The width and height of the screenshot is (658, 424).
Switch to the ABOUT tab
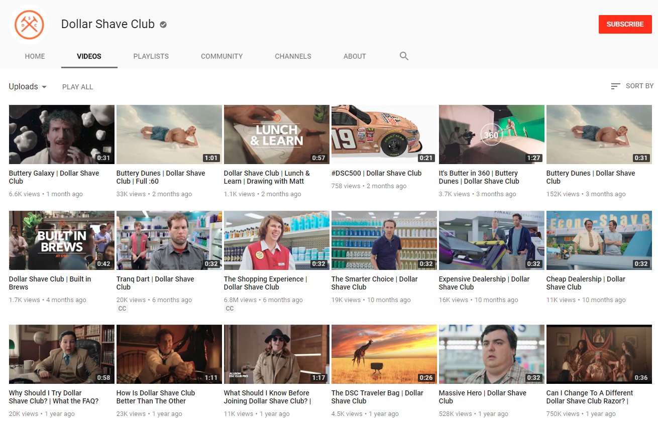(355, 56)
